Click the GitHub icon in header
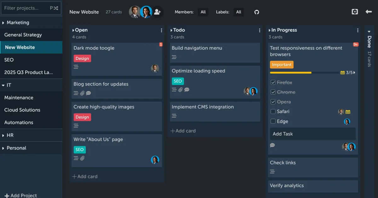This screenshot has width=378, height=198. pos(257,12)
